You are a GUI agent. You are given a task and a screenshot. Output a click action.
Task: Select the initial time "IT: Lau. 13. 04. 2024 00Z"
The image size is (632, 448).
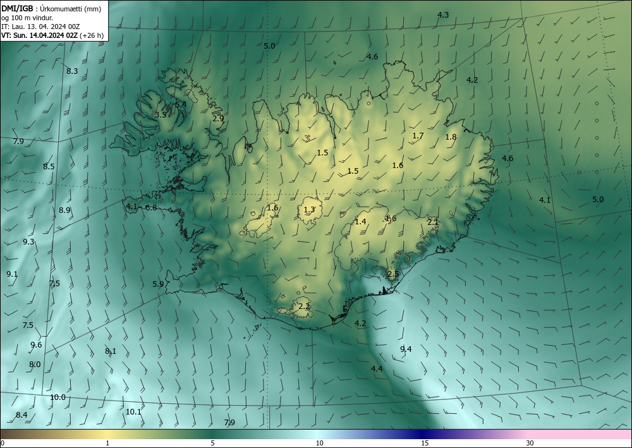tap(40, 27)
